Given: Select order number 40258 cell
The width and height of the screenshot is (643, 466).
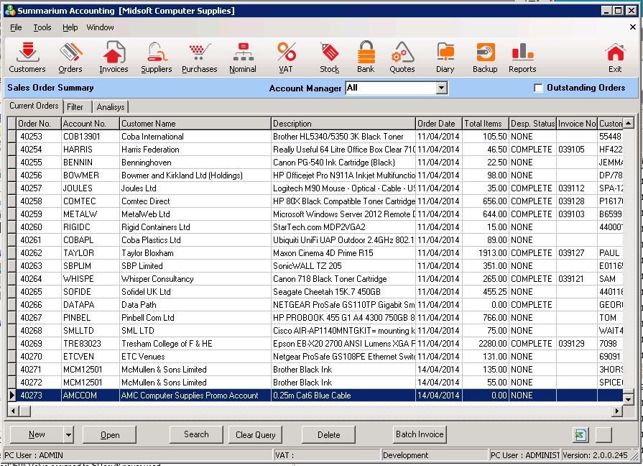Looking at the screenshot, I should (39, 201).
